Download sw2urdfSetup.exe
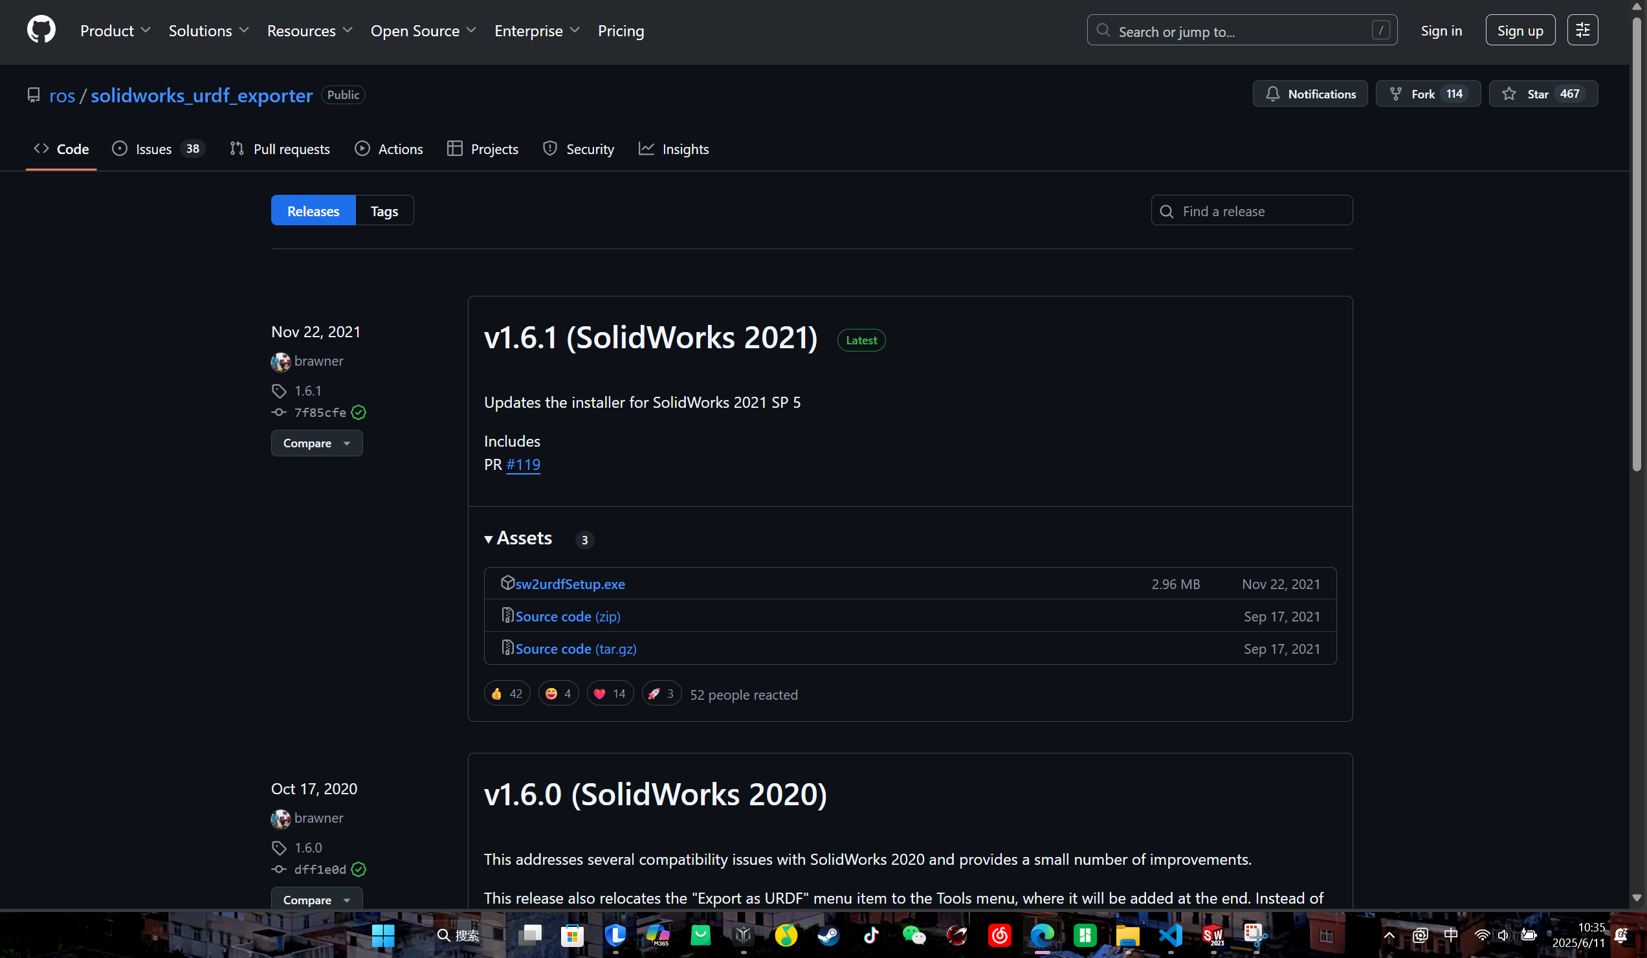 click(x=569, y=583)
